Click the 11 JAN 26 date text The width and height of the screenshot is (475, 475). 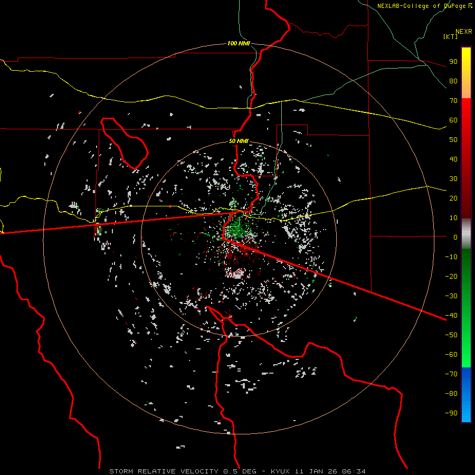click(x=317, y=471)
